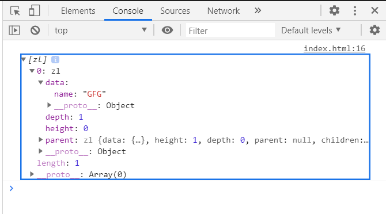Viewport: 386px width, 214px height.
Task: Go to the Network tab
Action: [224, 11]
